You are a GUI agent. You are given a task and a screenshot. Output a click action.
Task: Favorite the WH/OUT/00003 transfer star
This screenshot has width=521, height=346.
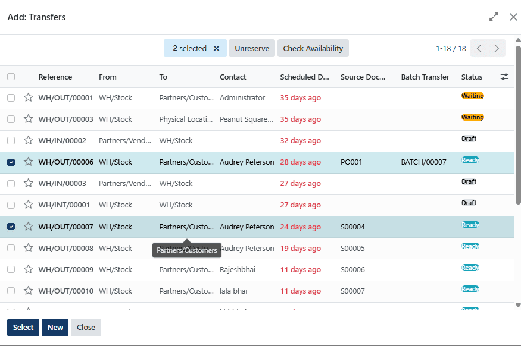(28, 119)
